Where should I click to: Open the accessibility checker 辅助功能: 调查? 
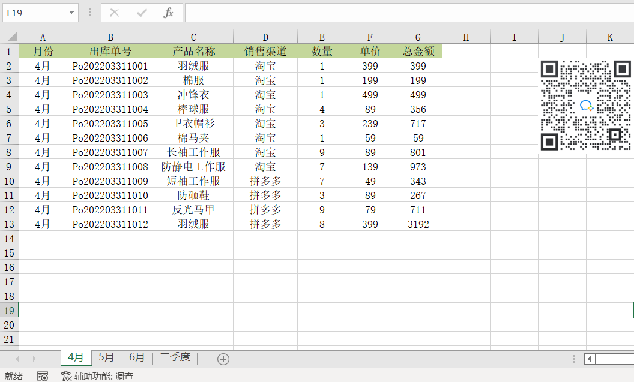(97, 377)
